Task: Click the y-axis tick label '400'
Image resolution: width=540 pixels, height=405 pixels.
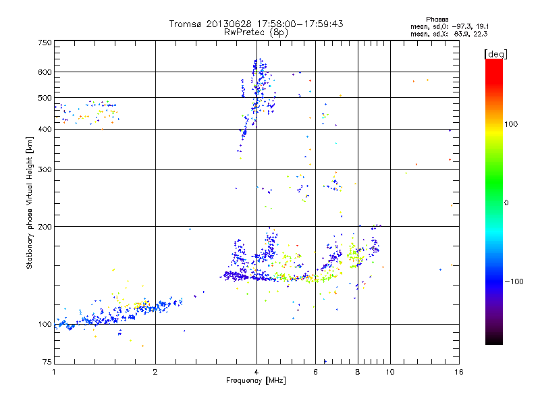Action: pos(45,130)
